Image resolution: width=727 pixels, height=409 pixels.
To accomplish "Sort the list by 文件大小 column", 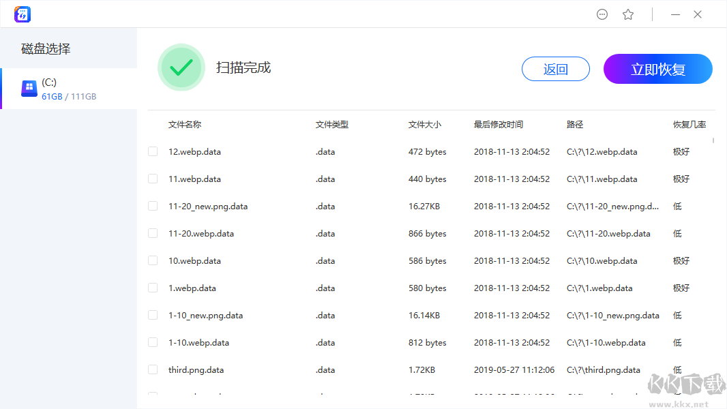I will (x=424, y=124).
